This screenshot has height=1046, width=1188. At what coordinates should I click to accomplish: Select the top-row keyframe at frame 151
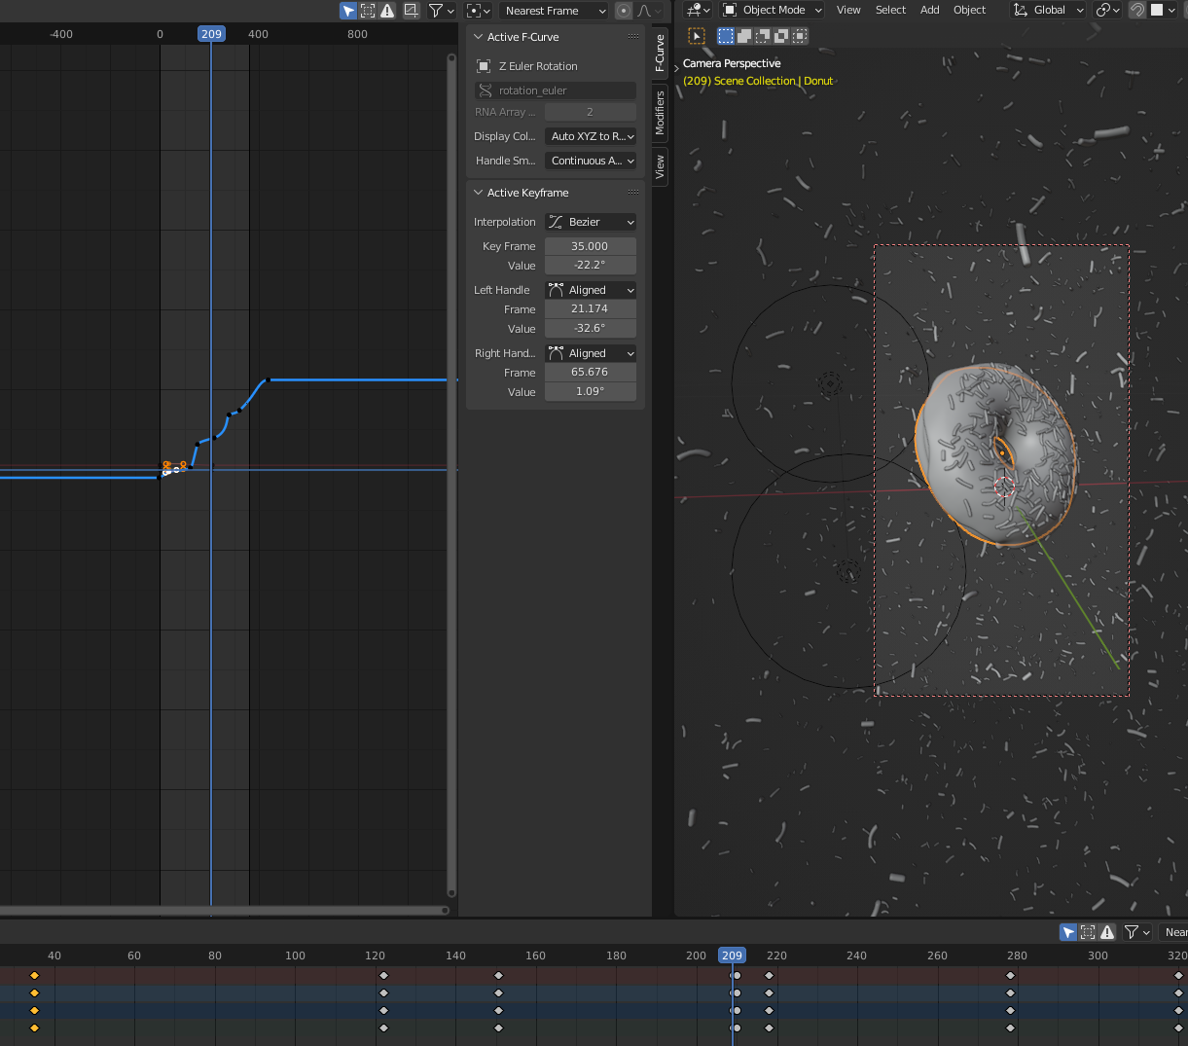click(x=499, y=975)
